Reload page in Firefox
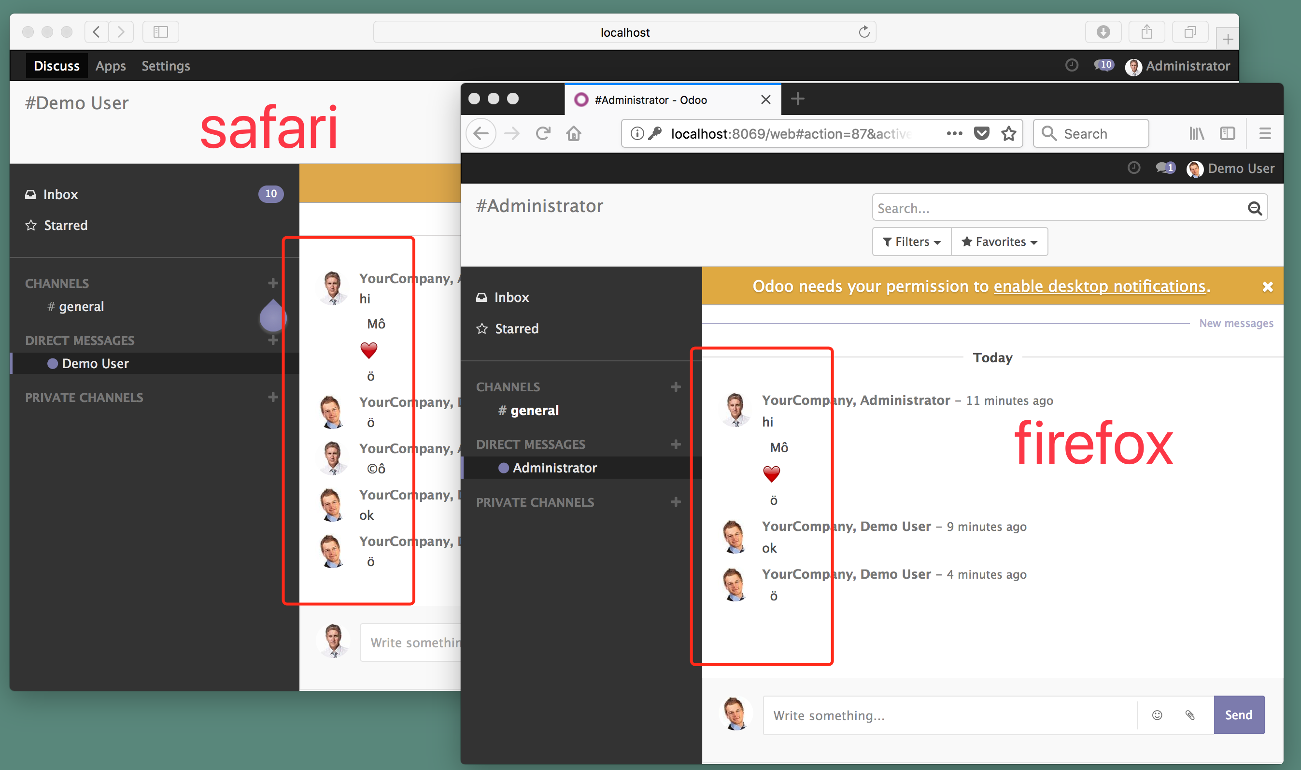Screen dimensions: 1301x770 [543, 134]
